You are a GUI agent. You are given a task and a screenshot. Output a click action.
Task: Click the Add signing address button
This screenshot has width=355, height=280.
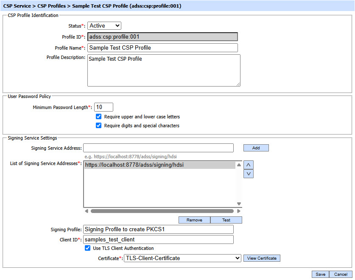click(256, 148)
